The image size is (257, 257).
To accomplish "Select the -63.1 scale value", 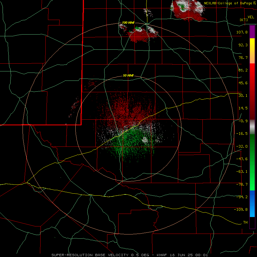I will tap(242, 172).
